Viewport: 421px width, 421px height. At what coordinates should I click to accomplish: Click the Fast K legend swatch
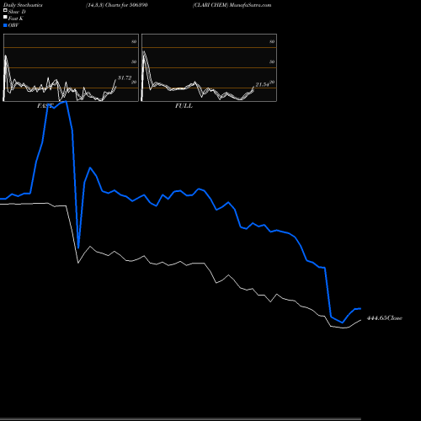pyautogui.click(x=5, y=17)
